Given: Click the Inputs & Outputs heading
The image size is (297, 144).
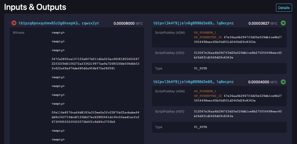Looking at the screenshot, I should (x=35, y=7).
